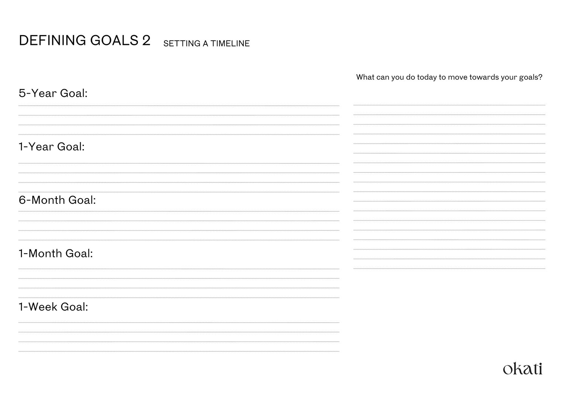Click the "DEFINING GOALS 2" title
This screenshot has width=567, height=400.
(x=85, y=40)
